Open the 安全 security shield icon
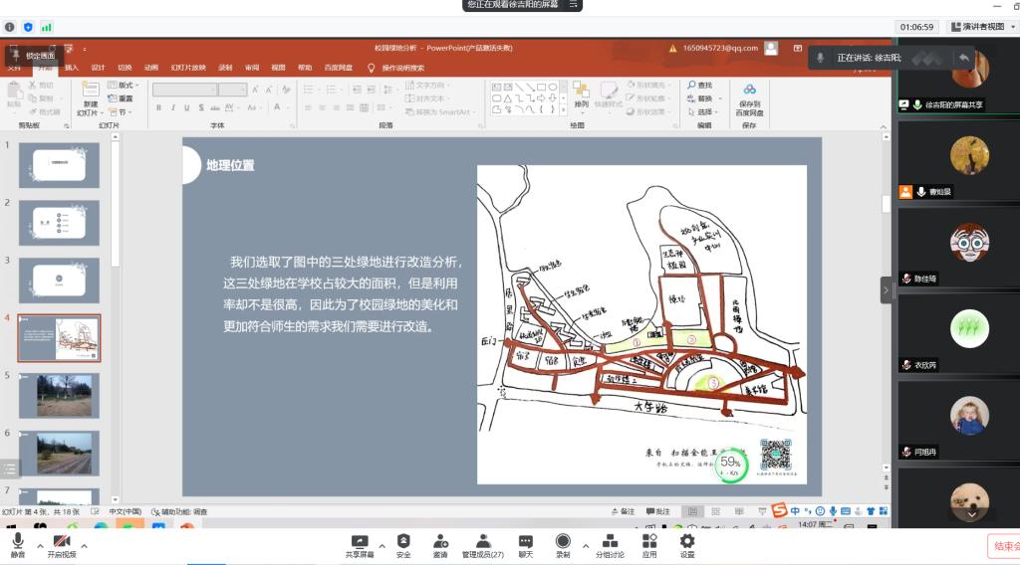This screenshot has height=565, width=1020. click(x=403, y=541)
